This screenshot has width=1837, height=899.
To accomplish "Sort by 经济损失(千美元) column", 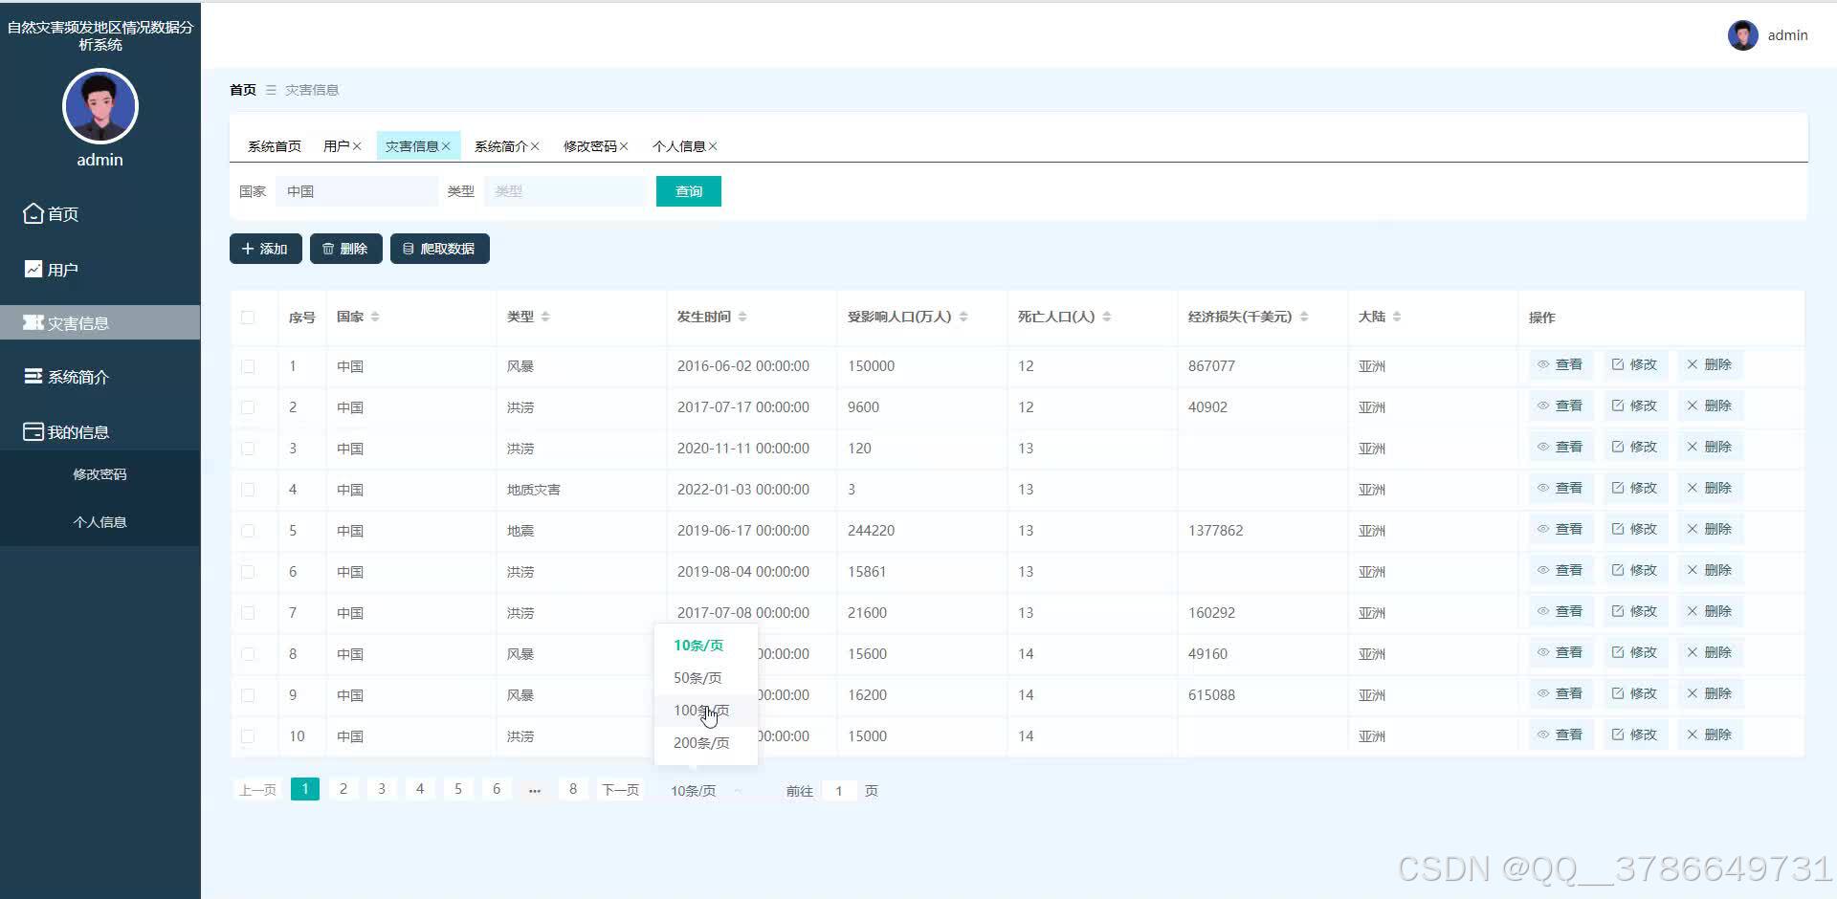I will [1304, 317].
